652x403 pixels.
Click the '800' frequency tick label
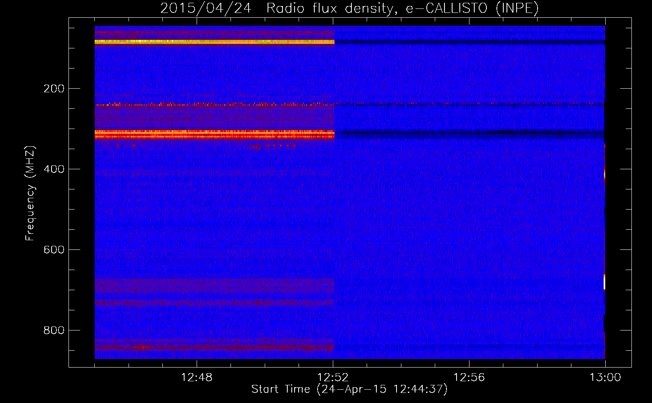[54, 330]
